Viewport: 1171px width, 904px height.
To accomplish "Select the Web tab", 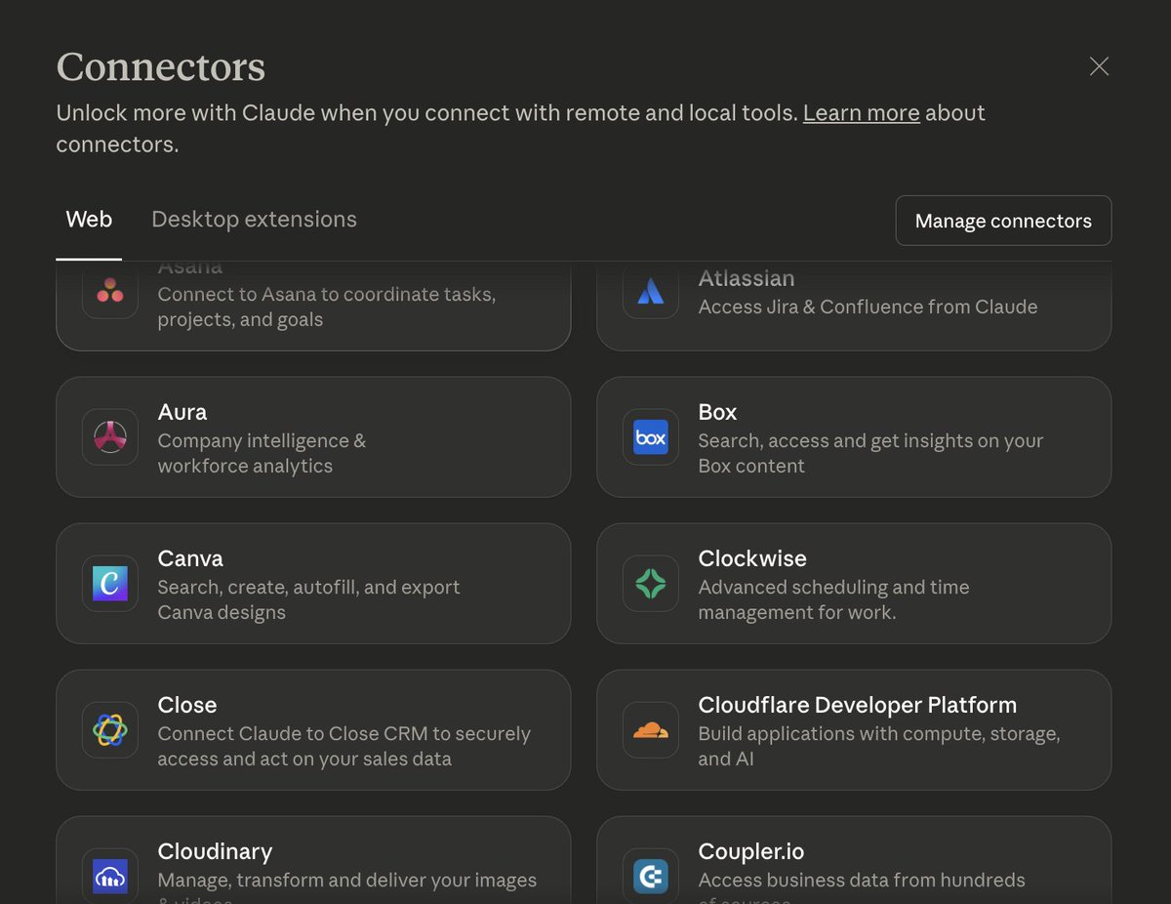I will (89, 219).
